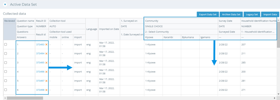Image resolution: width=280 pixels, height=100 pixels.
Task: Collapse the Active Data Set section
Action: point(5,4)
